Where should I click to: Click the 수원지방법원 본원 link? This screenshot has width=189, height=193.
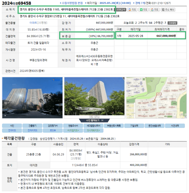72,3
